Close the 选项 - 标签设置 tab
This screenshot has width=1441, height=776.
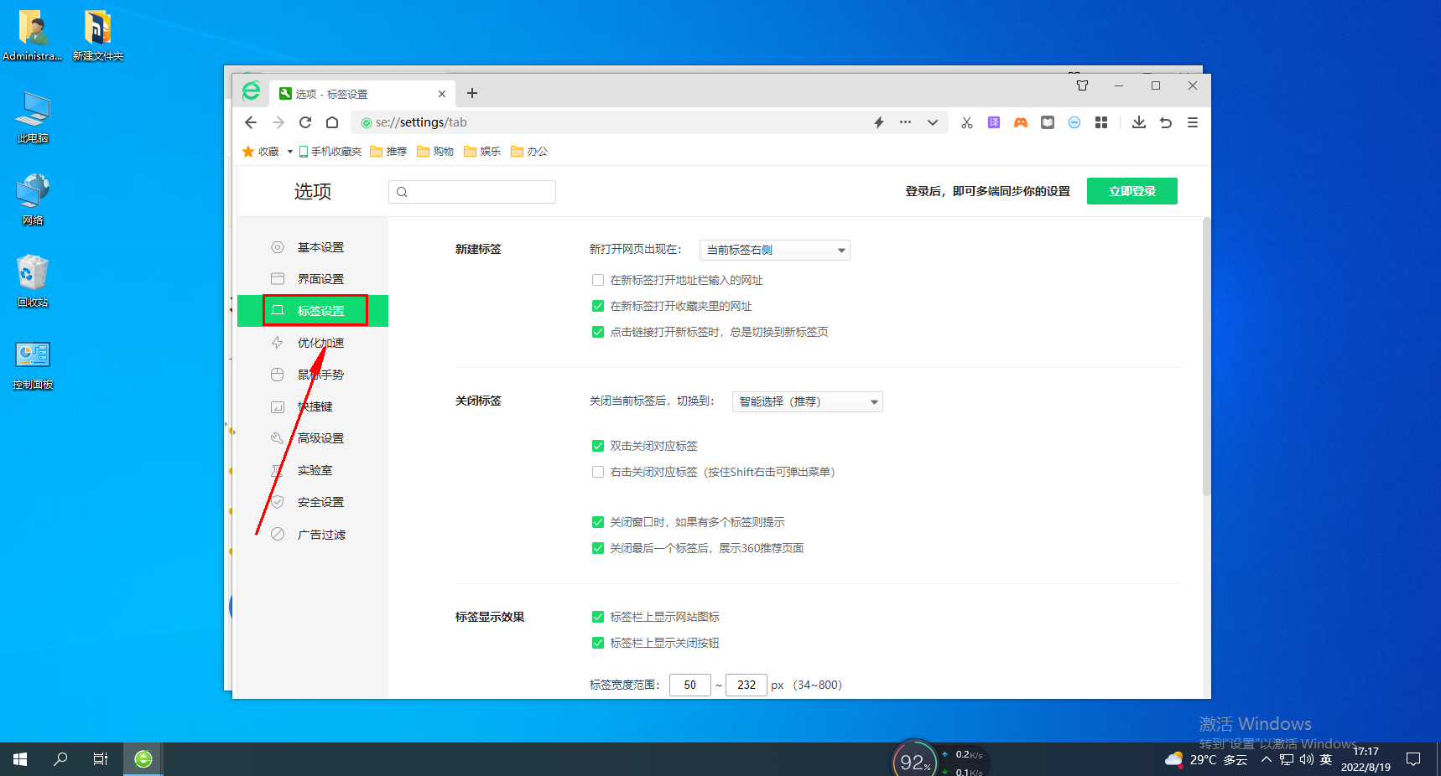click(x=442, y=94)
